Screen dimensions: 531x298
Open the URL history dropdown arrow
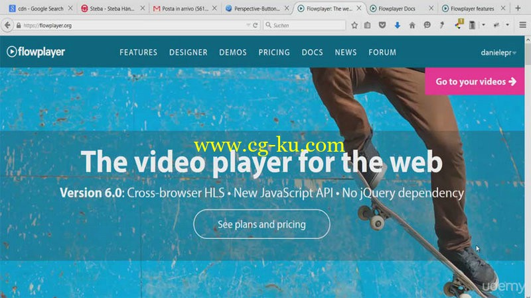(x=248, y=25)
